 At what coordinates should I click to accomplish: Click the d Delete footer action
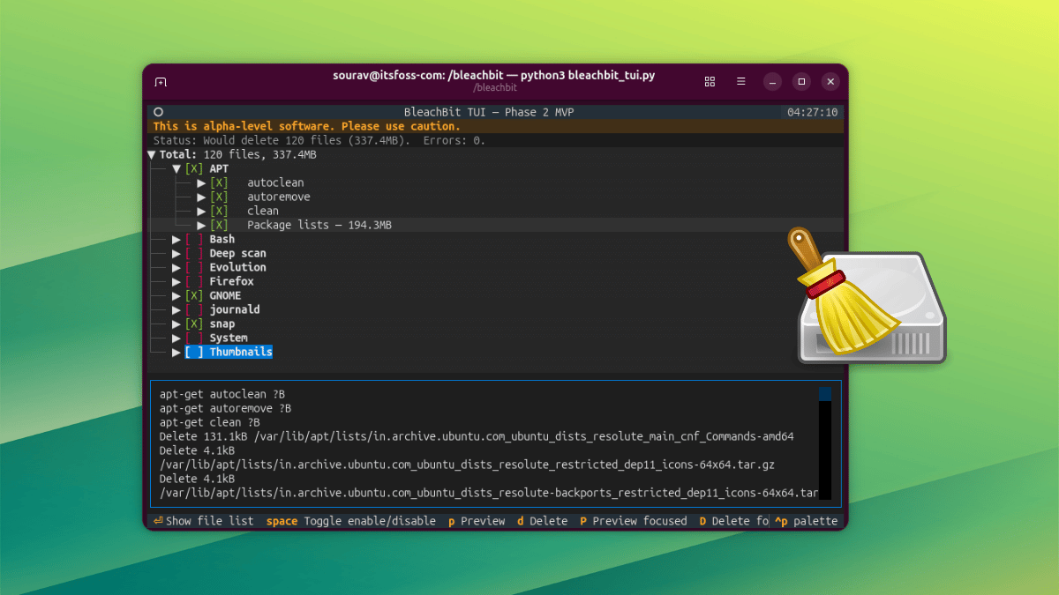(542, 521)
